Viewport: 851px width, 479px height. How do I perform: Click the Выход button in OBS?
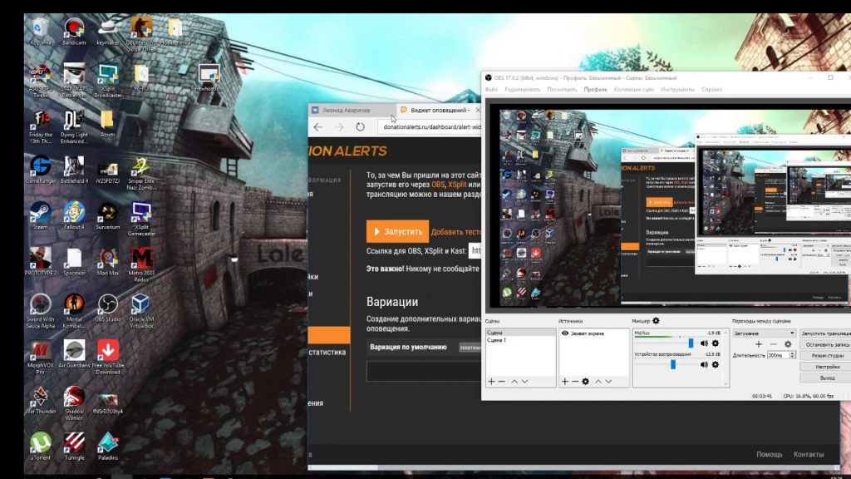(x=825, y=378)
